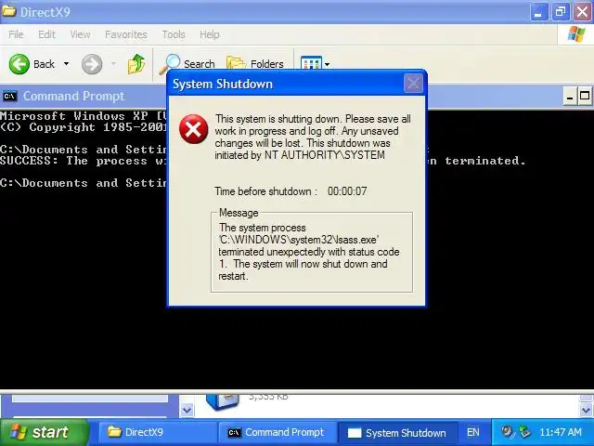Open the File menu
Screen dimensions: 594x446
pos(16,34)
